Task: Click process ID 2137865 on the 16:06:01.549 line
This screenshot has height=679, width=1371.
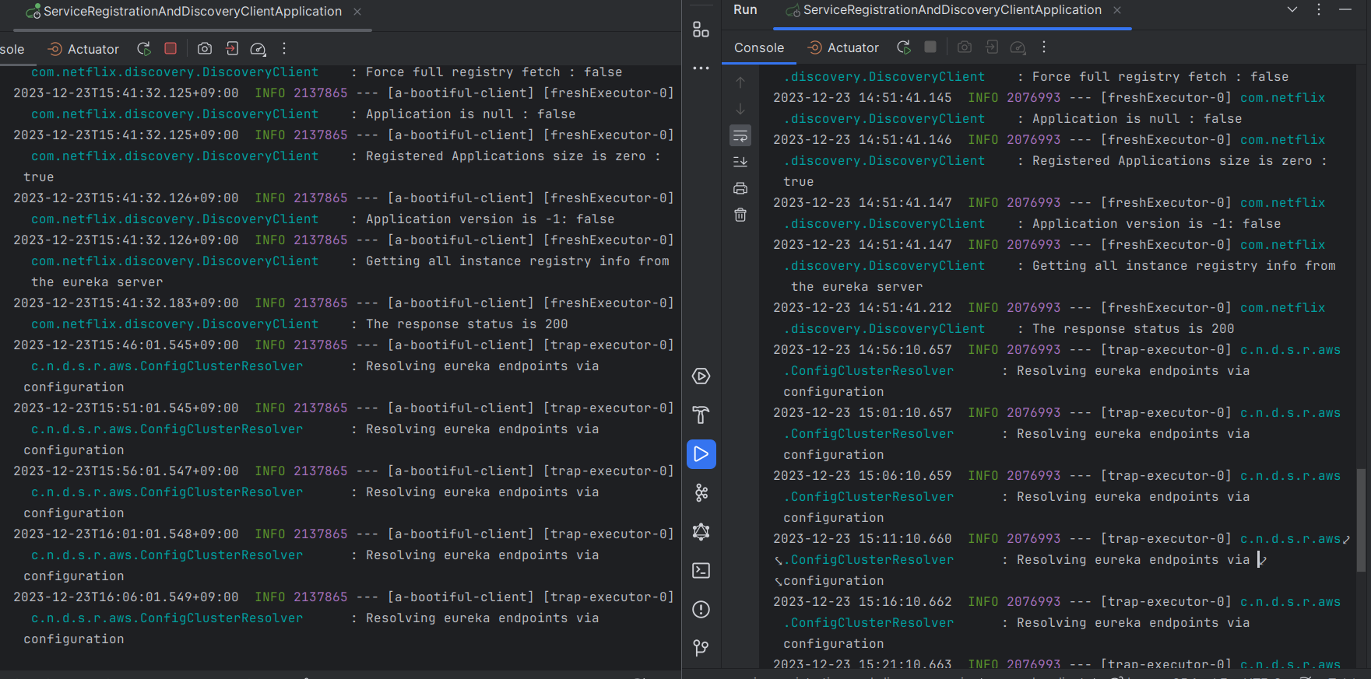Action: click(321, 597)
